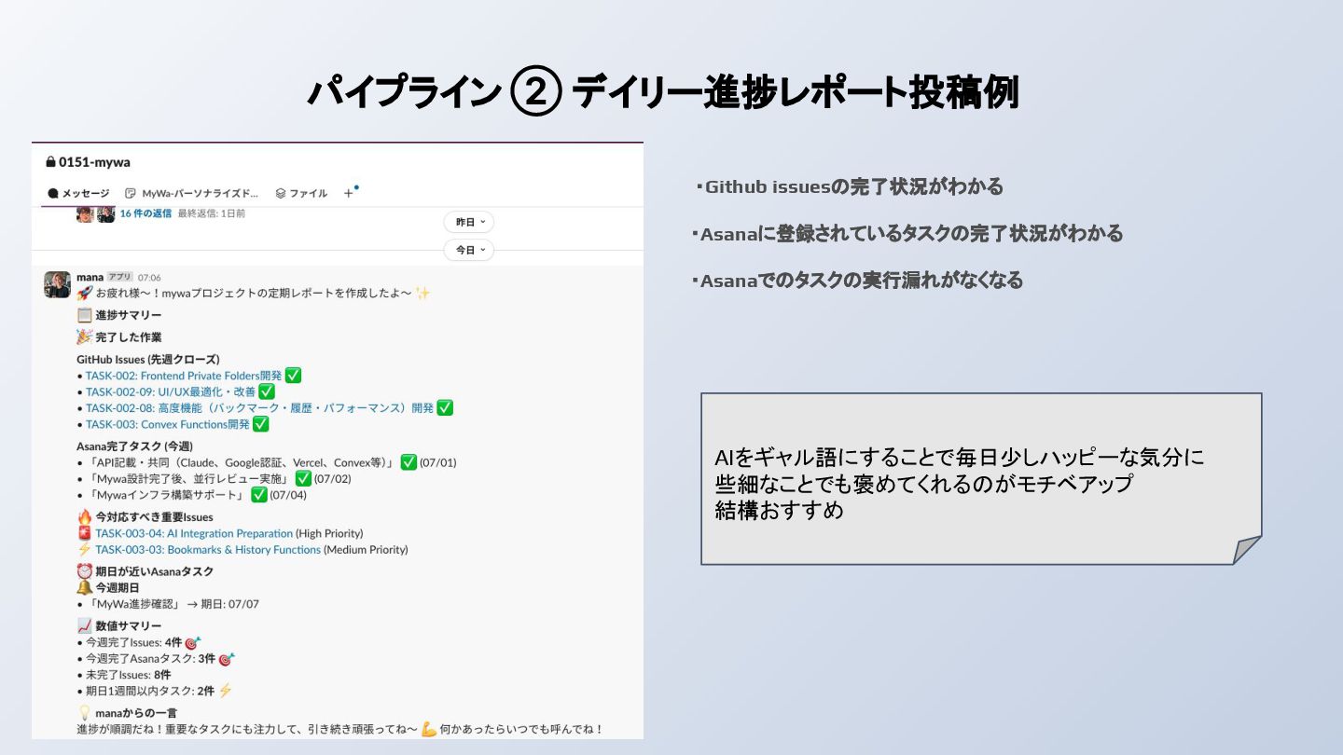1343x755 pixels.
Task: Click the green check after TASK-002 Frontend Private Folders
Action: (293, 375)
